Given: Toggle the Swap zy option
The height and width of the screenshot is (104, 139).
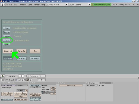Looking at the screenshot, I should coord(7,36).
